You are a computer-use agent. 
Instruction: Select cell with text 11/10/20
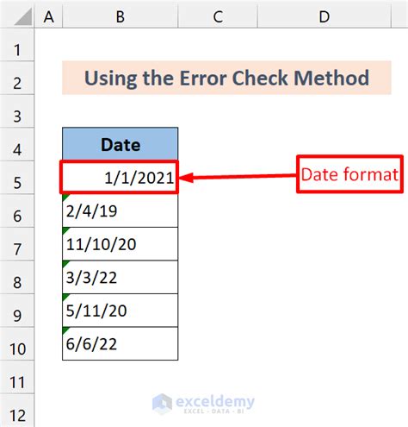(121, 244)
